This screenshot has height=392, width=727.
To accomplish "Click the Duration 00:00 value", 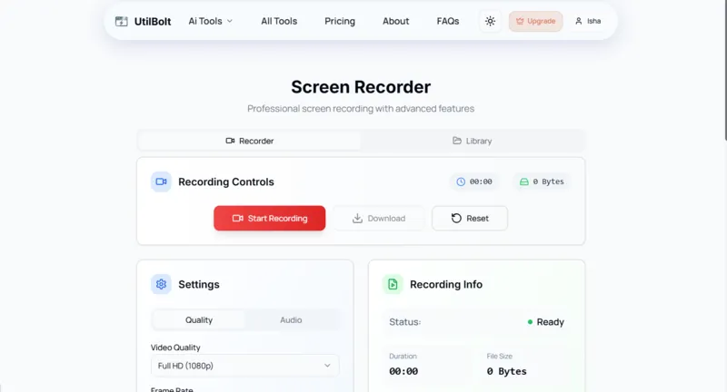I will tap(403, 371).
